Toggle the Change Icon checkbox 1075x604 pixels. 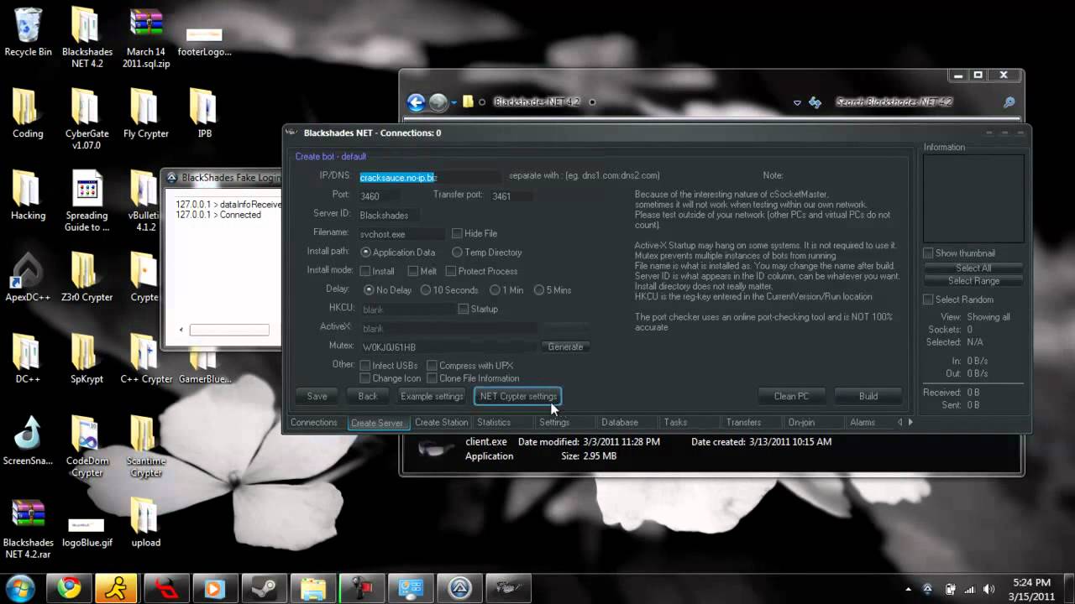(x=365, y=378)
